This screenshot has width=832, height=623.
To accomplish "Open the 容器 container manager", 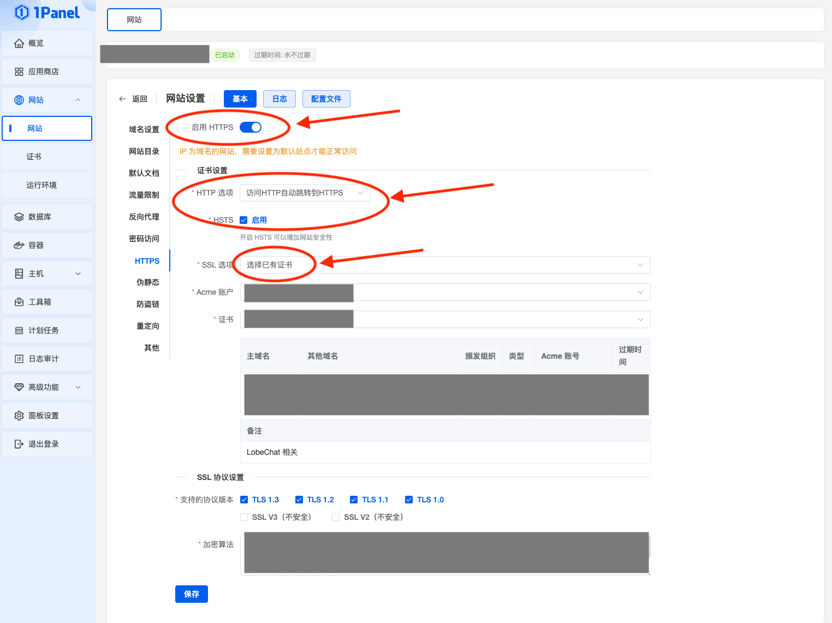I will 37,245.
